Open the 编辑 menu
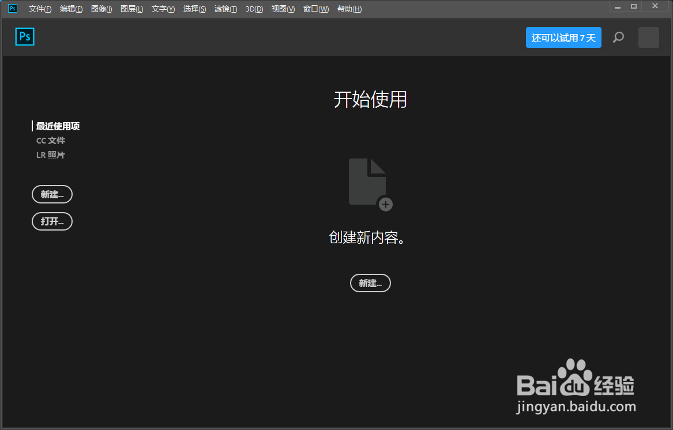 pyautogui.click(x=71, y=9)
